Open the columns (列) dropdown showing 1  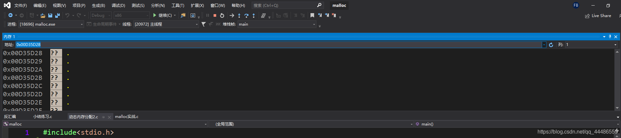coord(591,45)
